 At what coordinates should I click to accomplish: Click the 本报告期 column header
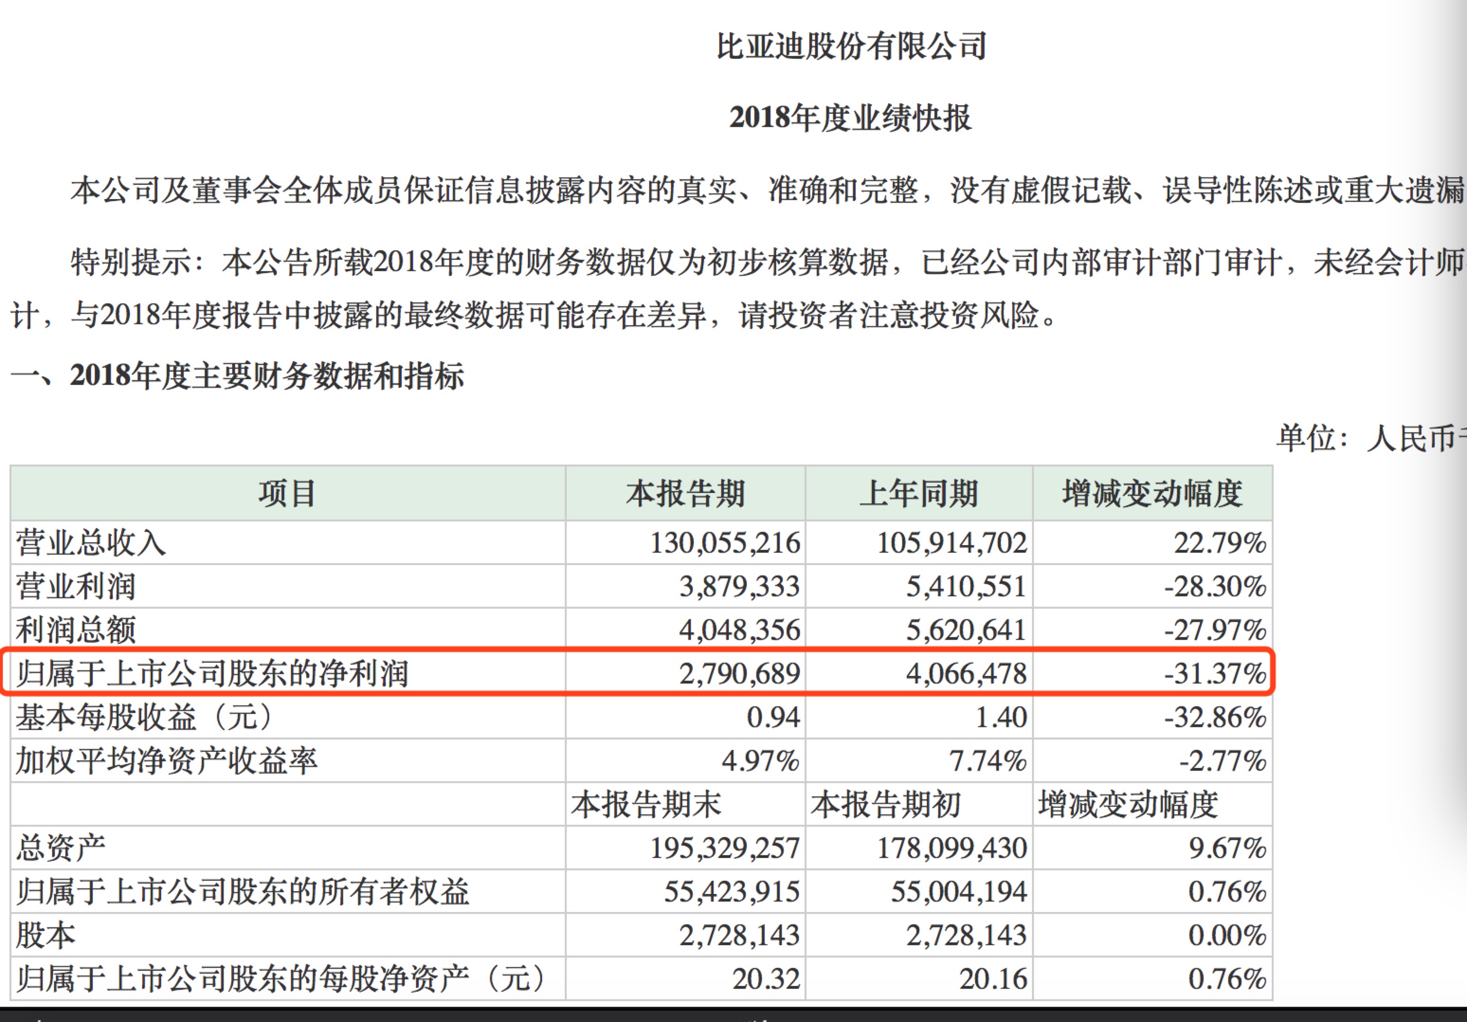(685, 493)
